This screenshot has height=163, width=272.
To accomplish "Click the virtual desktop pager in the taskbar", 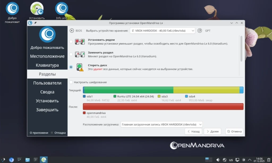I will coord(209,160).
